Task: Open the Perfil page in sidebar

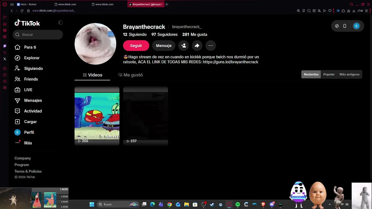Action: coord(24,132)
